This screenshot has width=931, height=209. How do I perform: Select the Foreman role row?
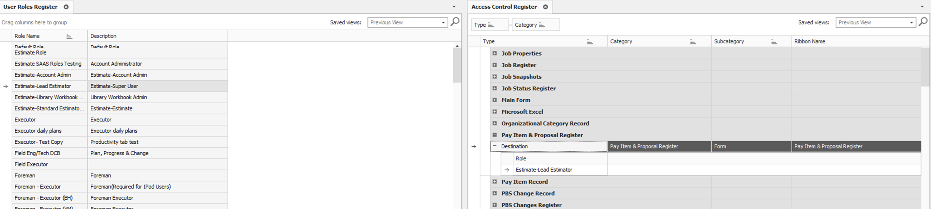[x=25, y=175]
